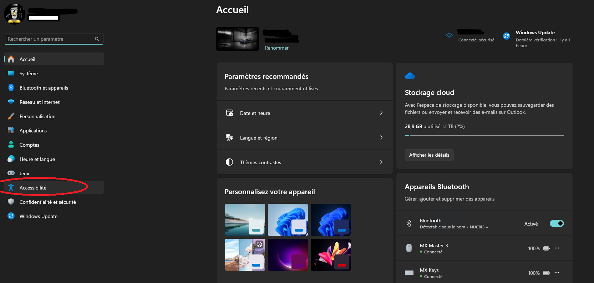Click the OneDrive cloud icon

pos(410,76)
